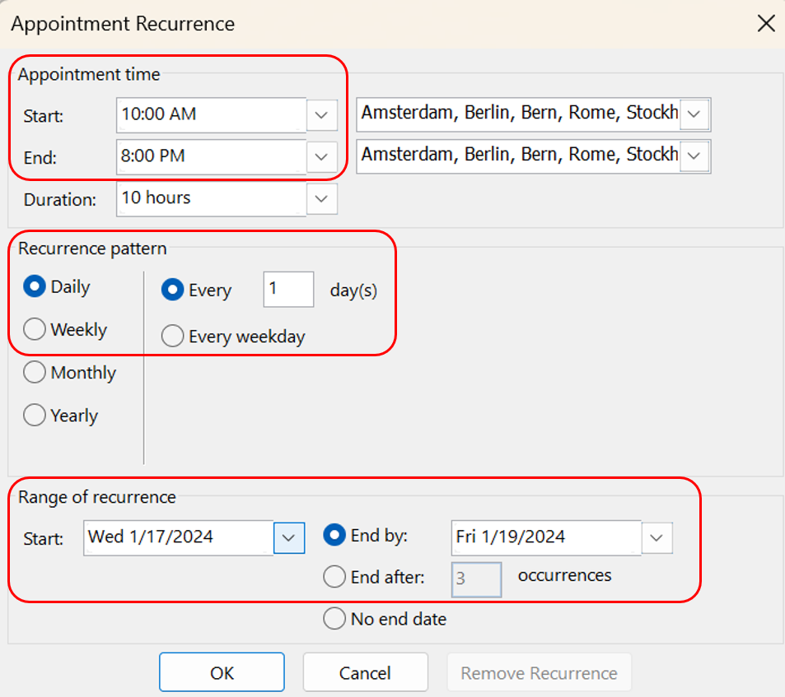This screenshot has width=785, height=697.
Task: Confirm recurrence with OK button
Action: [x=221, y=671]
